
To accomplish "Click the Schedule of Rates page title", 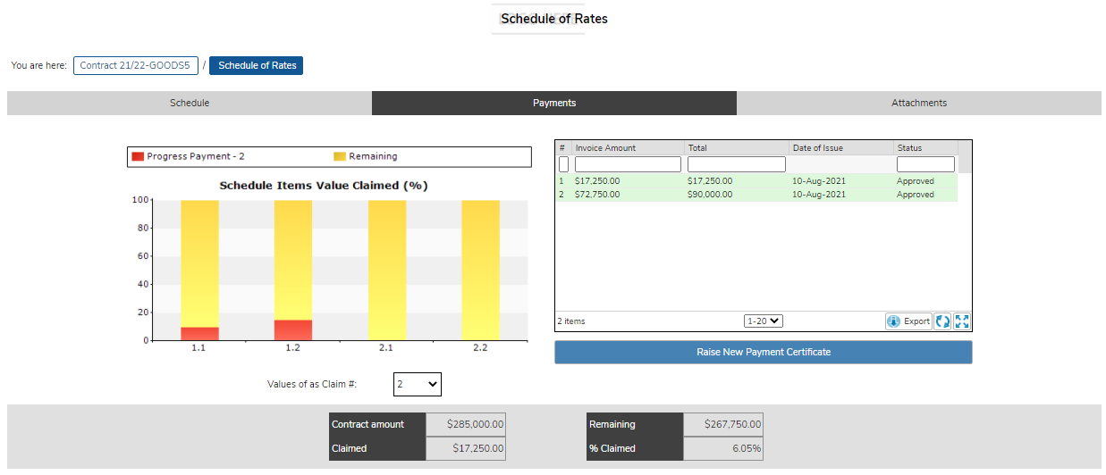I will 554,18.
